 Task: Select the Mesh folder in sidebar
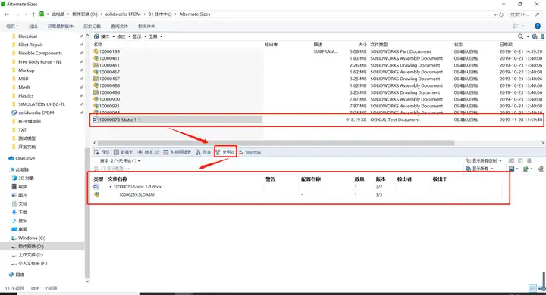point(24,87)
